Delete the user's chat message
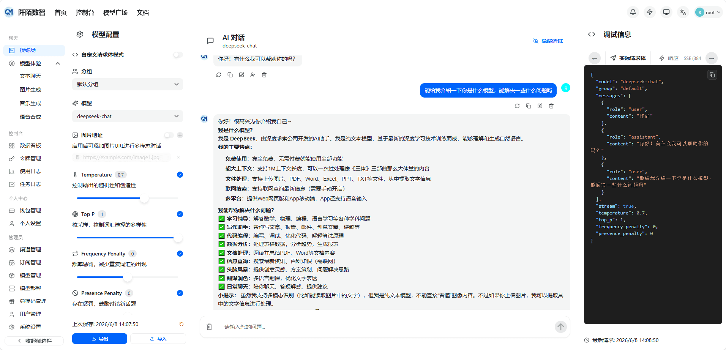The width and height of the screenshot is (726, 350). [x=551, y=106]
